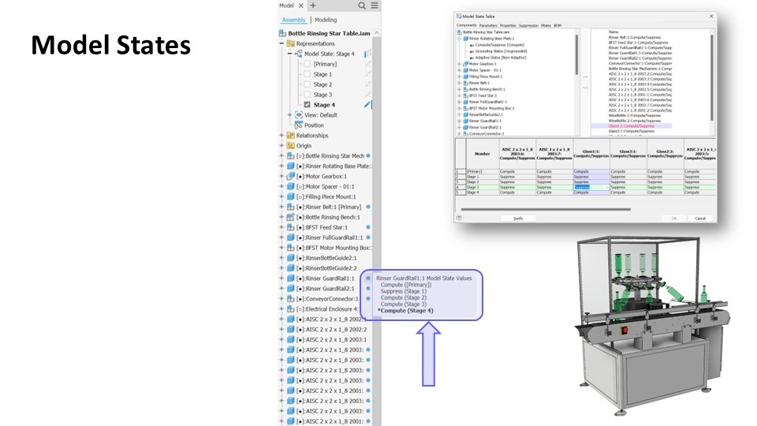The image size is (757, 426).
Task: Click the search icon in Model browser
Action: coord(362,6)
